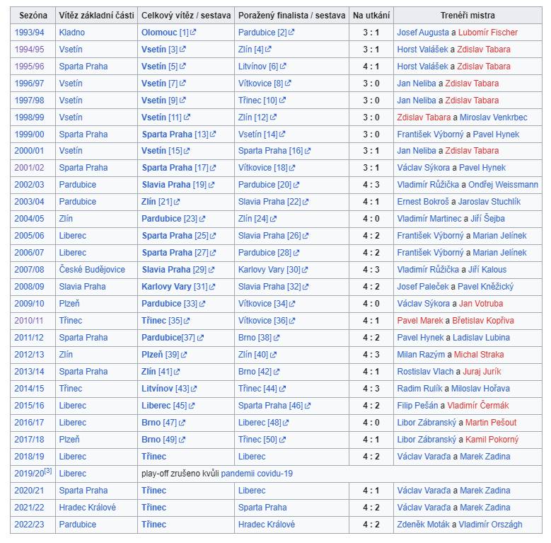Select the Sezóna column header
The image size is (551, 543).
click(x=33, y=16)
